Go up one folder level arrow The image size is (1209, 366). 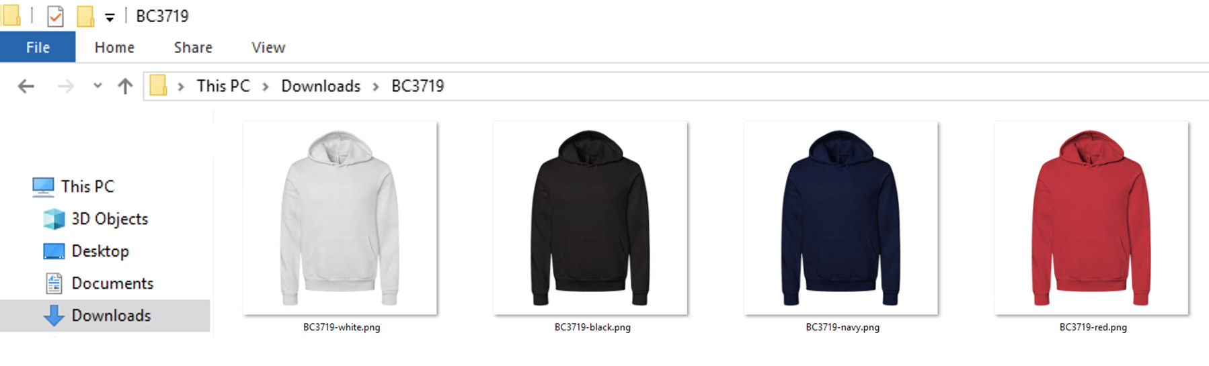pyautogui.click(x=125, y=86)
